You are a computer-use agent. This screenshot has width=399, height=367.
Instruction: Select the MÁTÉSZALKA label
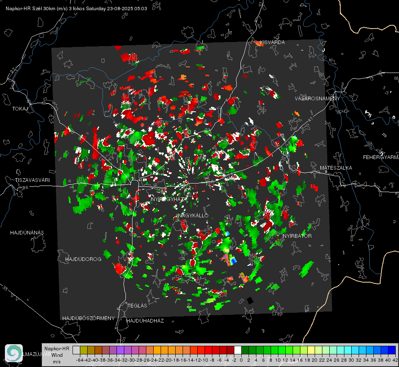click(336, 168)
